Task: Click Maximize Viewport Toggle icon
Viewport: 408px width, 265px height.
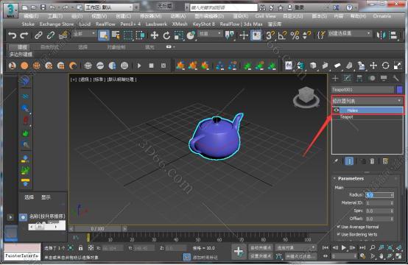Action: [398, 256]
